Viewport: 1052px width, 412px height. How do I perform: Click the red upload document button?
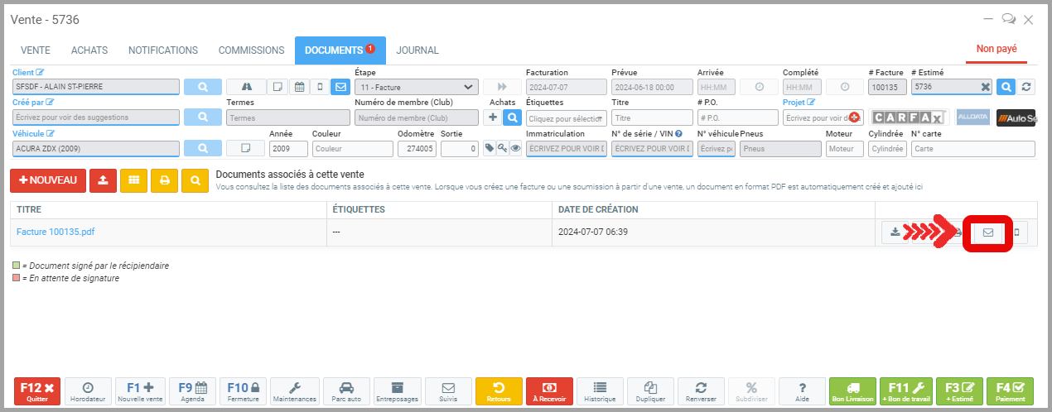[102, 180]
